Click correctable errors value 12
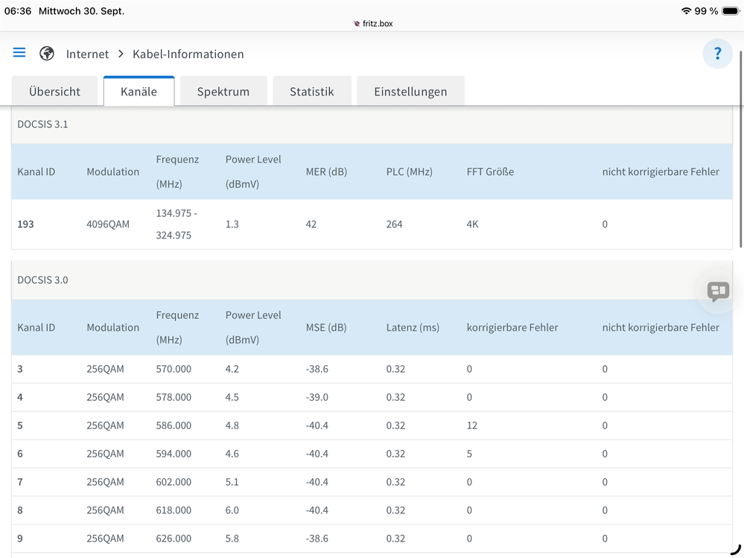This screenshot has height=558, width=744. [471, 425]
